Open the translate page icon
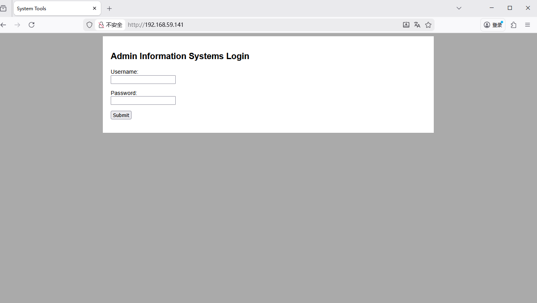Viewport: 537px width, 303px height. 417,25
